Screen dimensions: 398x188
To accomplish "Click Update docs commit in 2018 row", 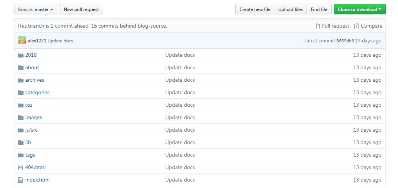I will coord(180,55).
